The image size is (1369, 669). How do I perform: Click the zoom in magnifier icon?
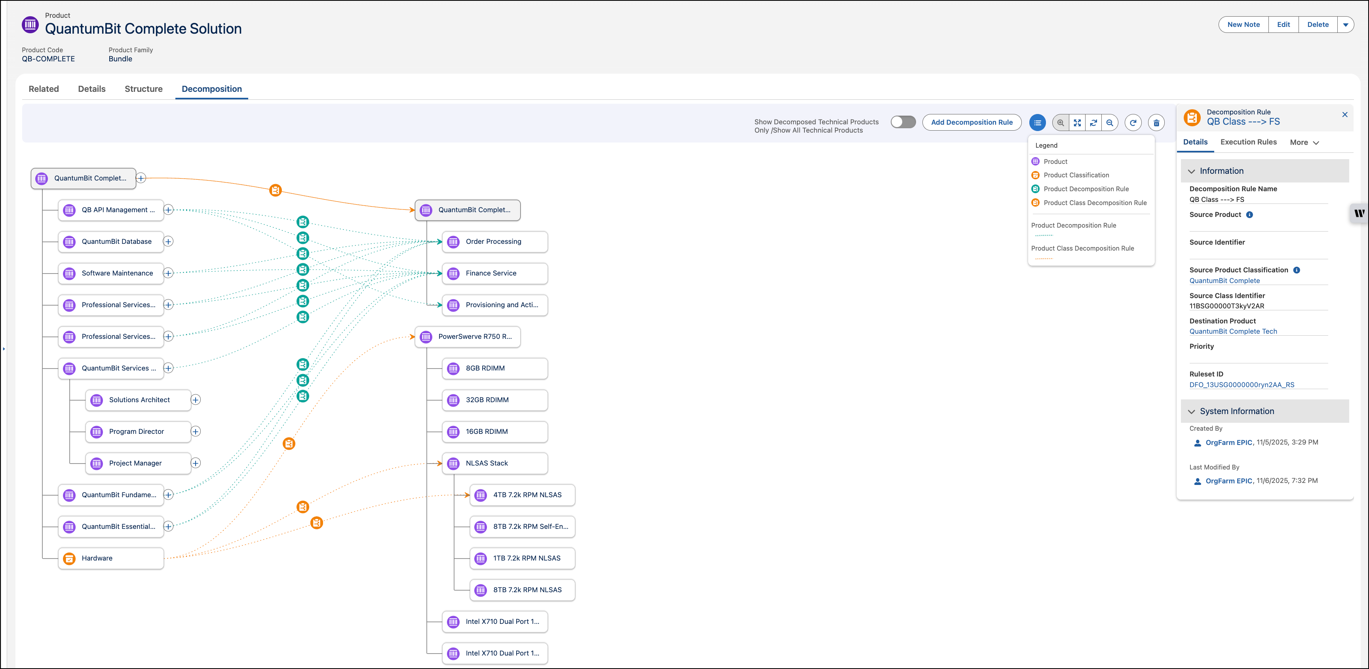(x=1060, y=123)
